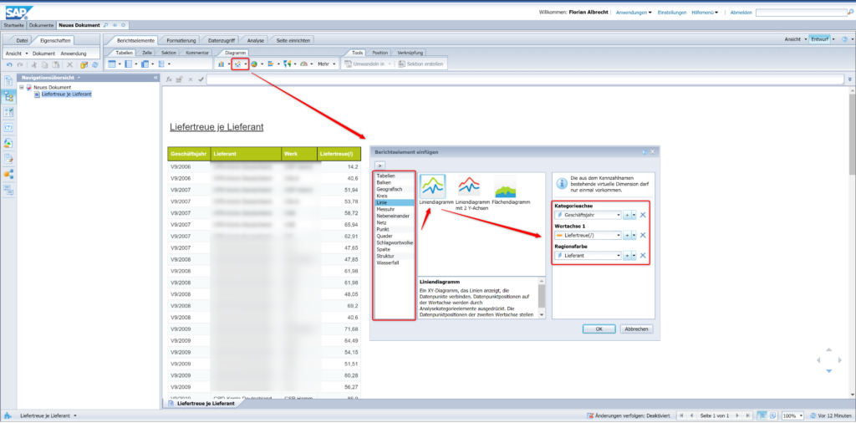Screen dimensions: 856x423
Task: Open the Kategorieachse Geschäftsjahr dropdown
Action: [x=618, y=215]
